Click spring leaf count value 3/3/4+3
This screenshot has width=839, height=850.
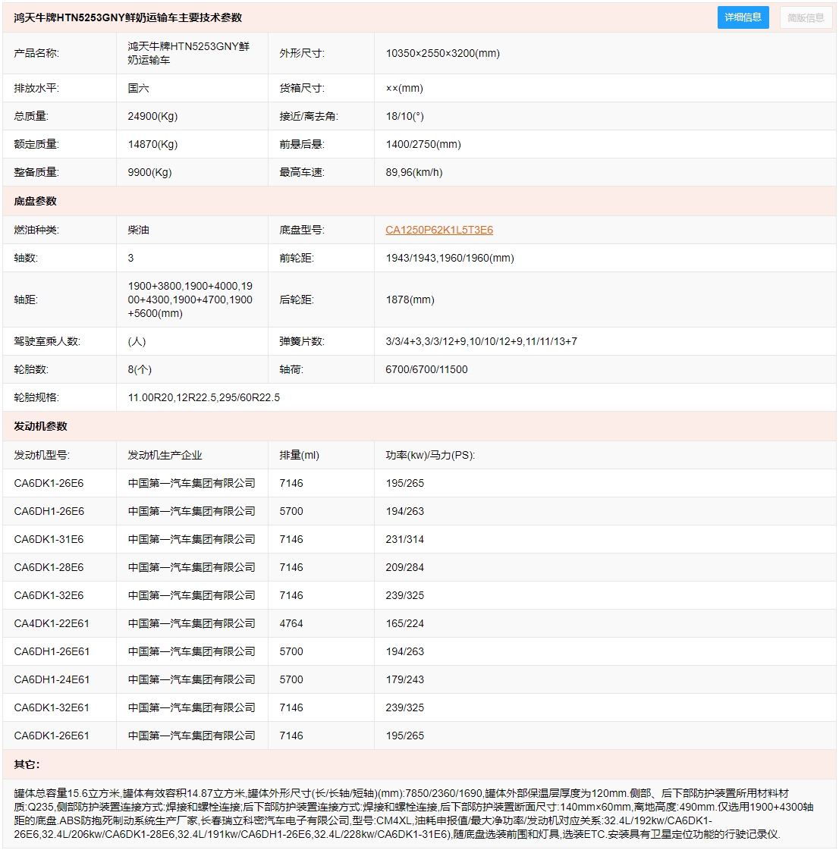[481, 341]
